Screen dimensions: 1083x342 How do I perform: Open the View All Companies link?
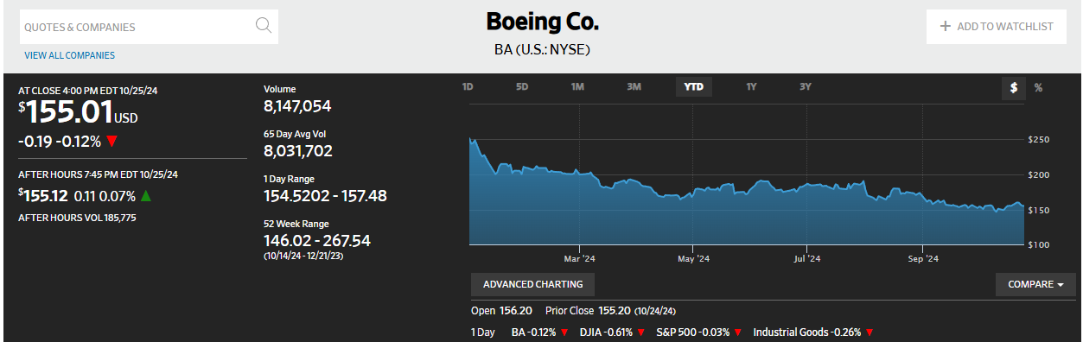[69, 55]
